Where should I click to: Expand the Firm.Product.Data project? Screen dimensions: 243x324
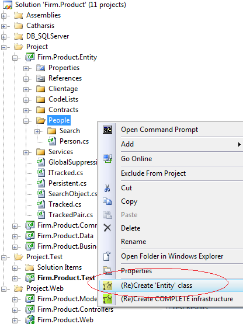click(15, 236)
